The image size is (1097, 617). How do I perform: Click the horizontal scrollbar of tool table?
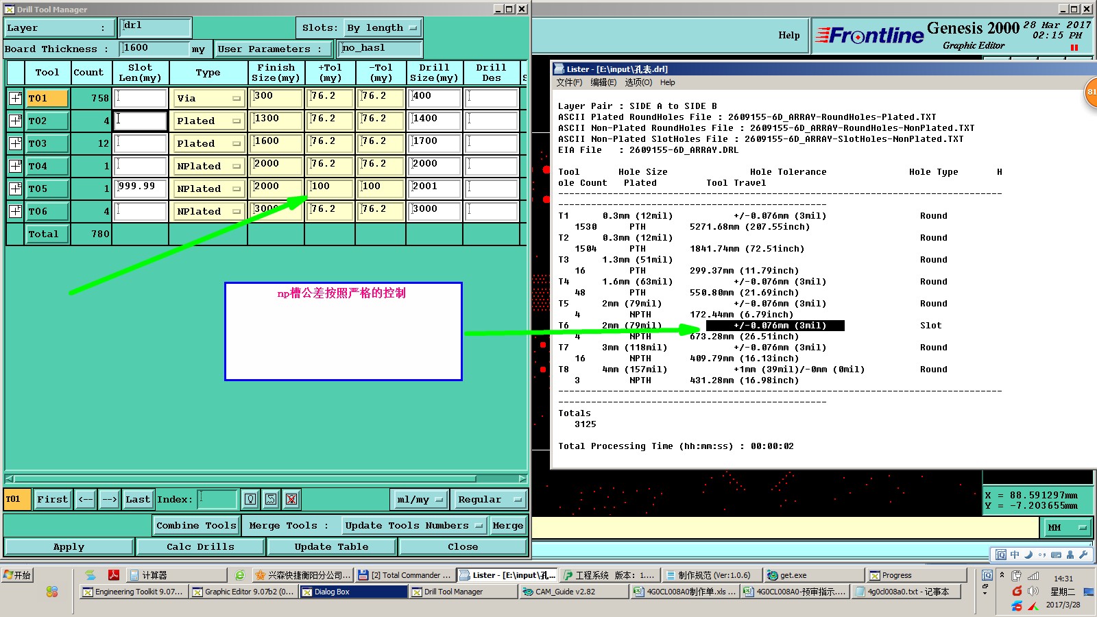click(266, 479)
